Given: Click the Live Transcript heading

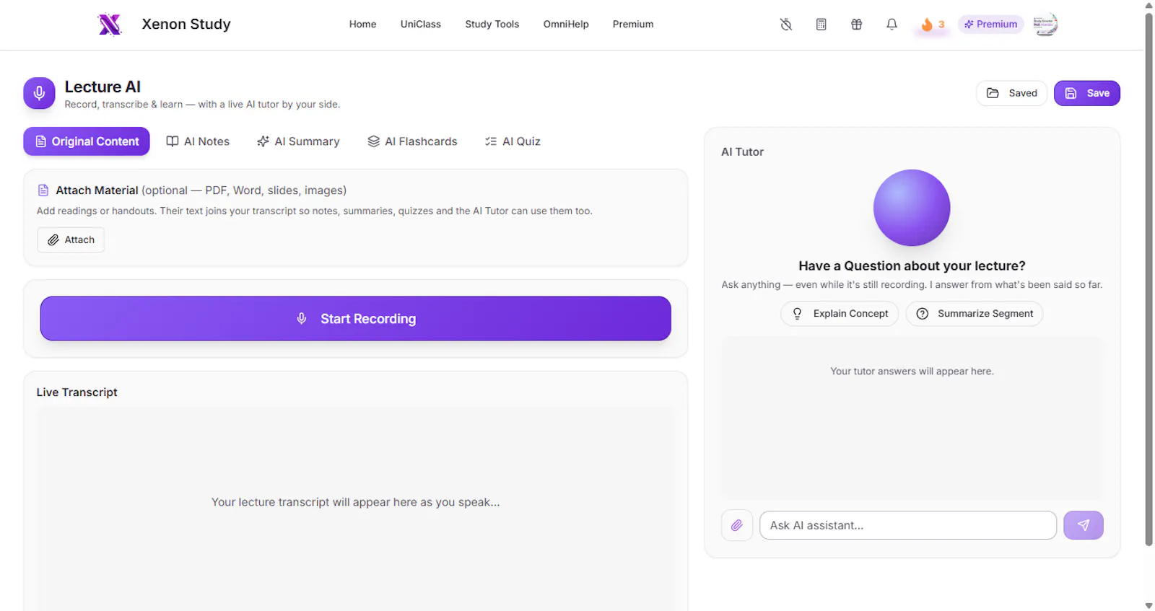Looking at the screenshot, I should 77,392.
